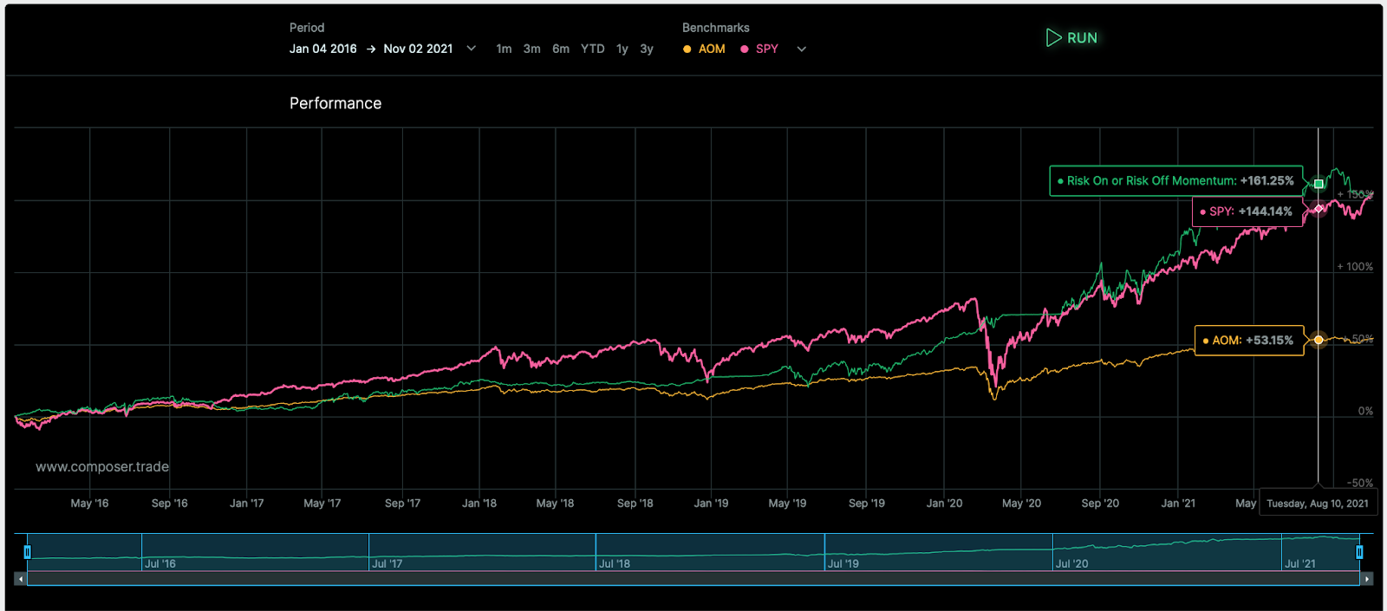1387x611 pixels.
Task: Click the Benchmarks label
Action: (716, 28)
